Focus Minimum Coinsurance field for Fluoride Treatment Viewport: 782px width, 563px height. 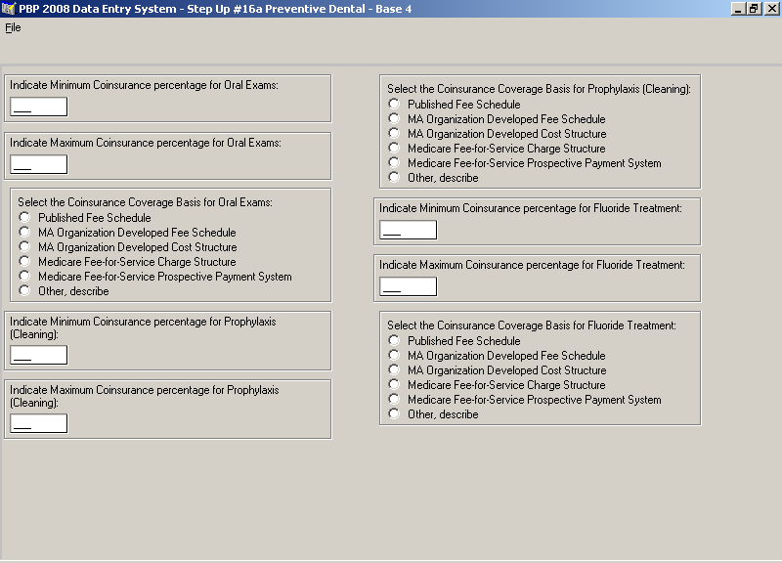pyautogui.click(x=408, y=230)
